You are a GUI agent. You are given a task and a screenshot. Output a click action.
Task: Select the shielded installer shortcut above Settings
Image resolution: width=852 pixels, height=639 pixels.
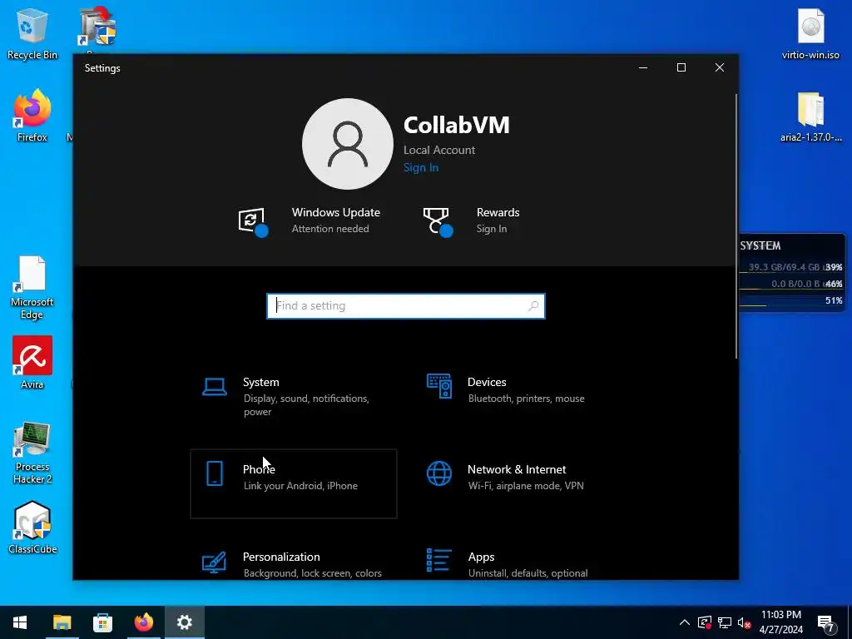click(x=98, y=27)
